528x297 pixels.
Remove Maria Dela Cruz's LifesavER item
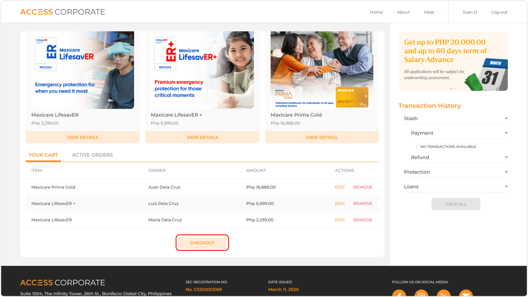(x=363, y=220)
